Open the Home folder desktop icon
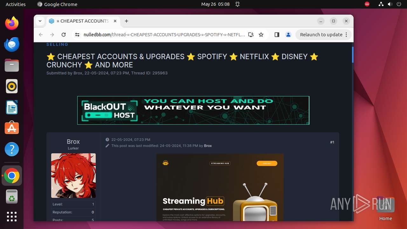 [385, 209]
